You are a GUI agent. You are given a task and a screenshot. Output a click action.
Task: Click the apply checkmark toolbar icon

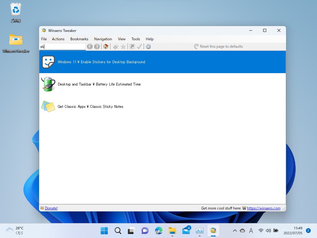[x=139, y=46]
